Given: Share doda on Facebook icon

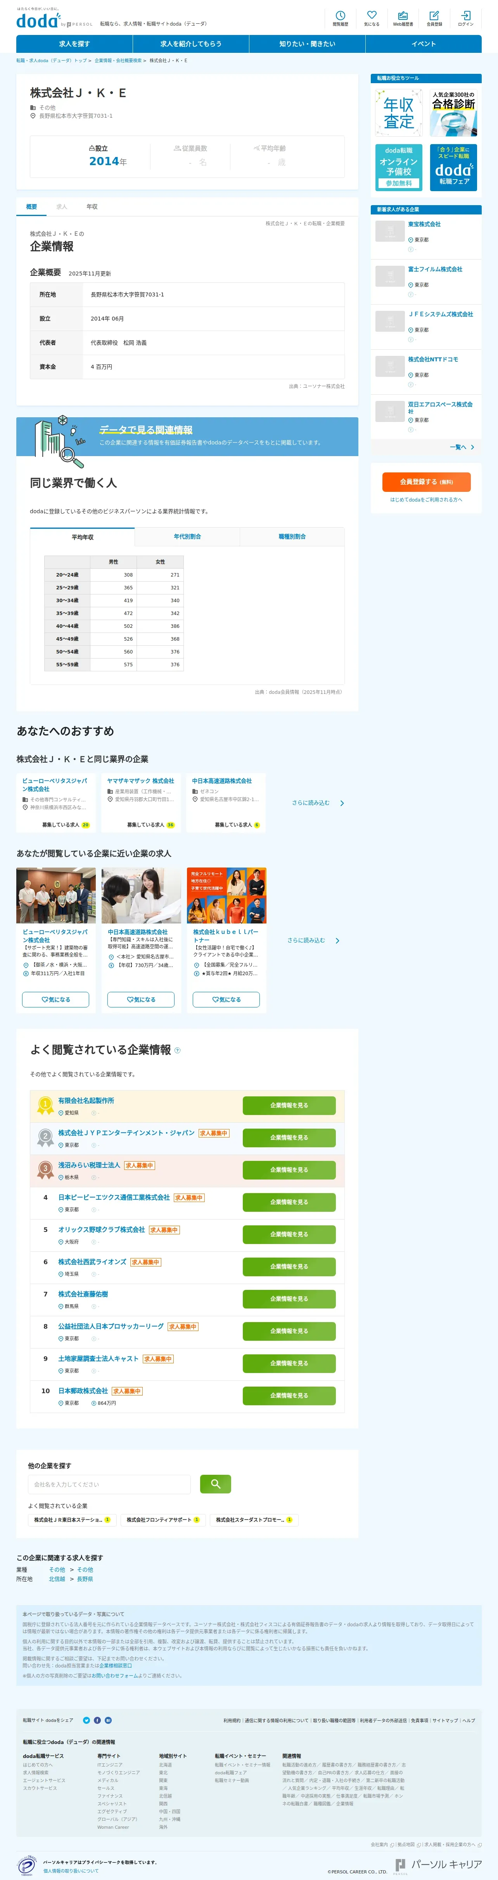Looking at the screenshot, I should (x=97, y=1720).
